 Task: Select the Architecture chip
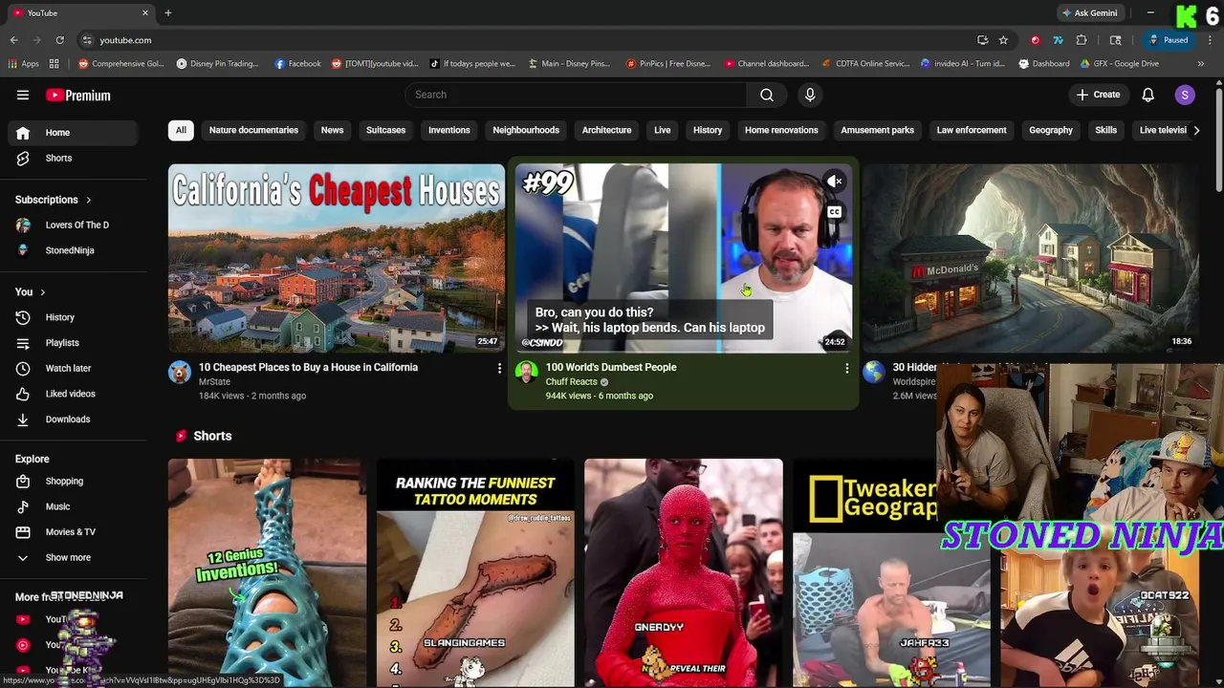click(606, 130)
